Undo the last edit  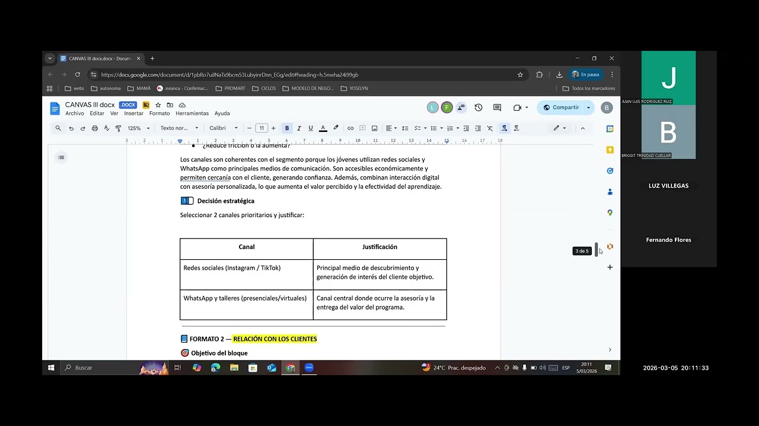point(71,128)
